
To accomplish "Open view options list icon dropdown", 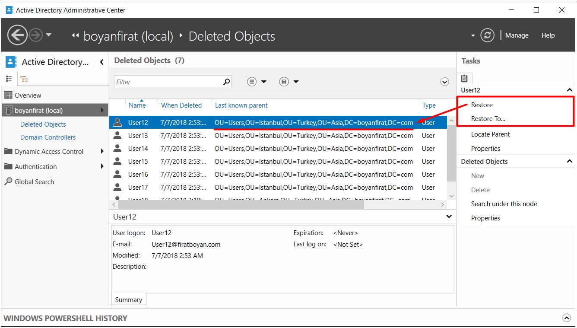I will click(257, 82).
